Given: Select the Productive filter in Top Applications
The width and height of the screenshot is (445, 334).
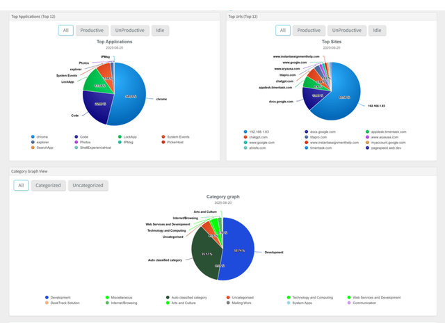Looking at the screenshot, I should [92, 31].
